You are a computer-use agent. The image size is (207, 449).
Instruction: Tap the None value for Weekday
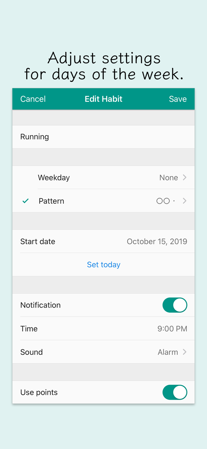coord(168,178)
